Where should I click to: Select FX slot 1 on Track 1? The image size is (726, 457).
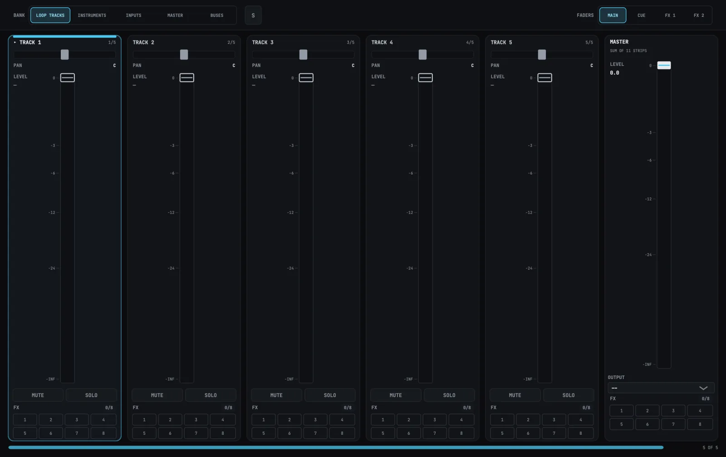[x=25, y=420]
